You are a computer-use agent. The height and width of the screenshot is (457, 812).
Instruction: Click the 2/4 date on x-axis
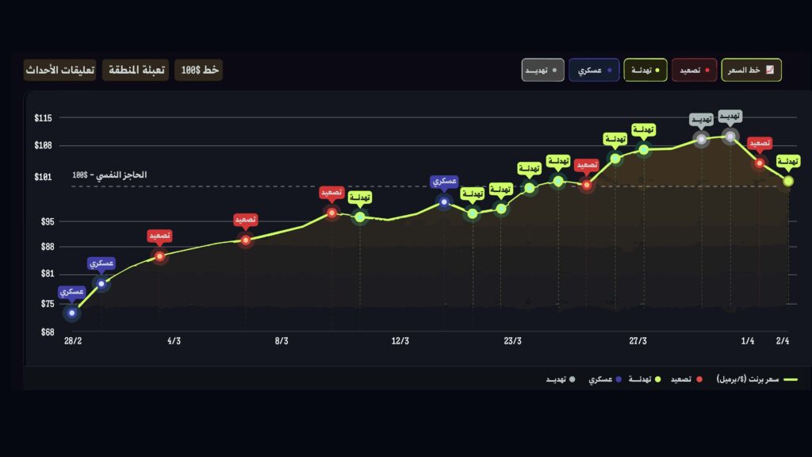click(x=783, y=341)
